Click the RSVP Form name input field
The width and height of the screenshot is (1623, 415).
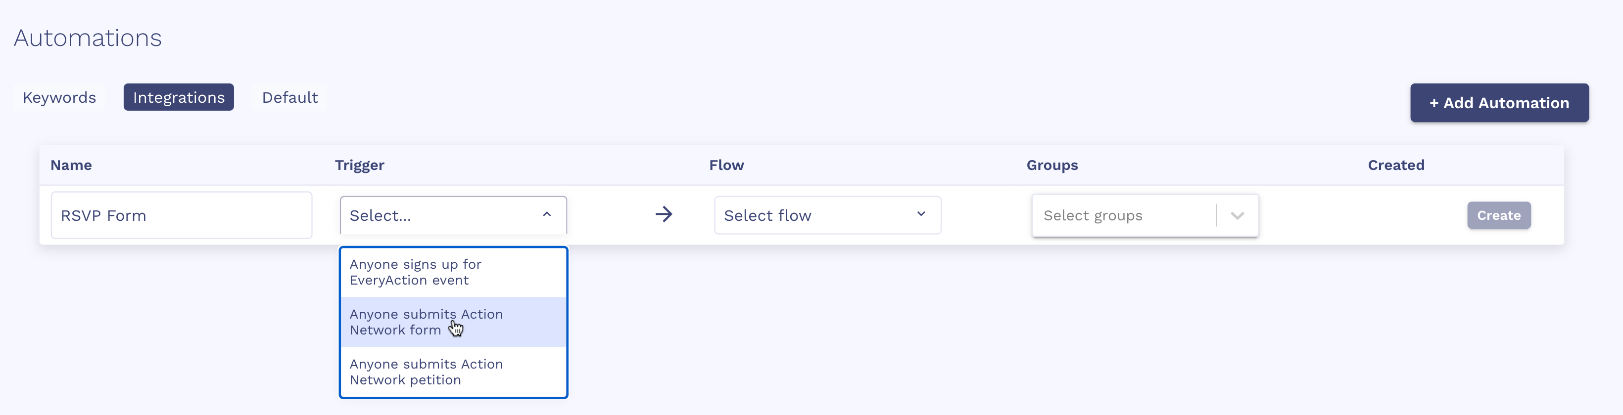click(182, 215)
